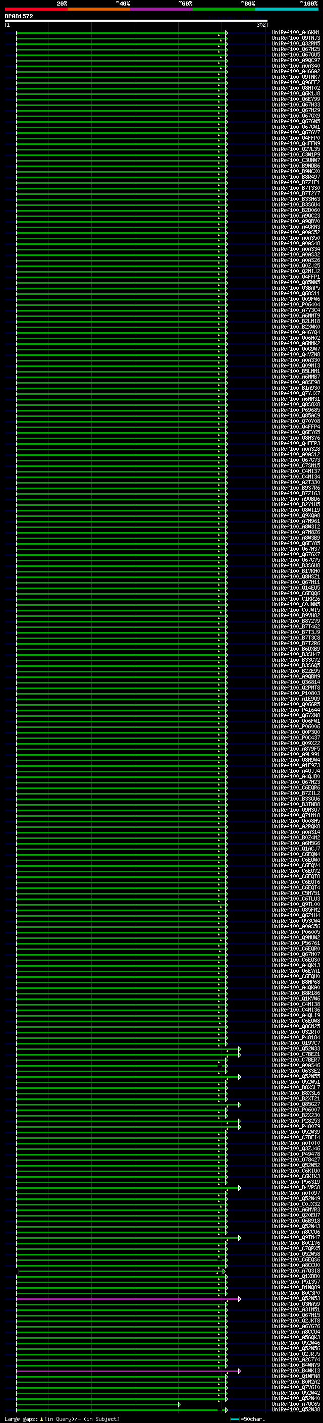Click the UniRef100_Q6K1J8 label

(x=296, y=93)
